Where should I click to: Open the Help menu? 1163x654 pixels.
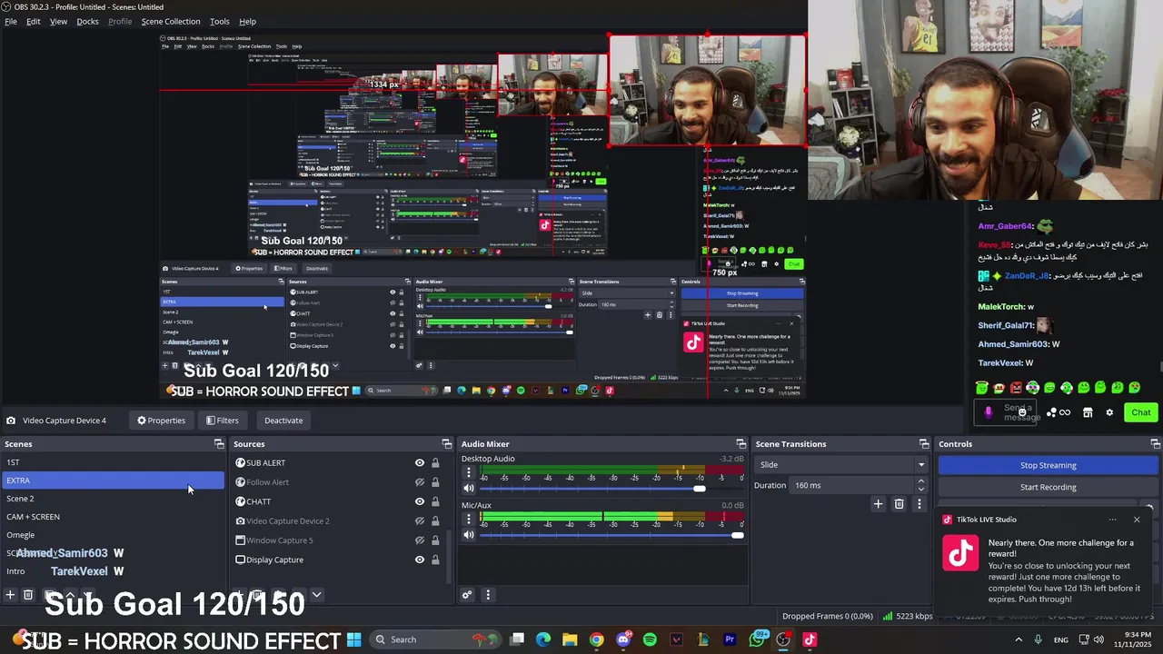[x=247, y=21]
